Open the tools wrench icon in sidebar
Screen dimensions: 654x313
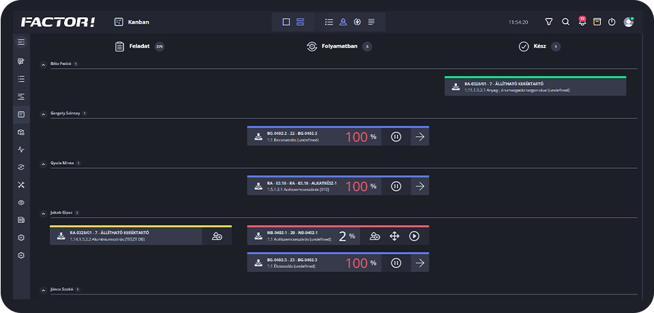click(21, 184)
